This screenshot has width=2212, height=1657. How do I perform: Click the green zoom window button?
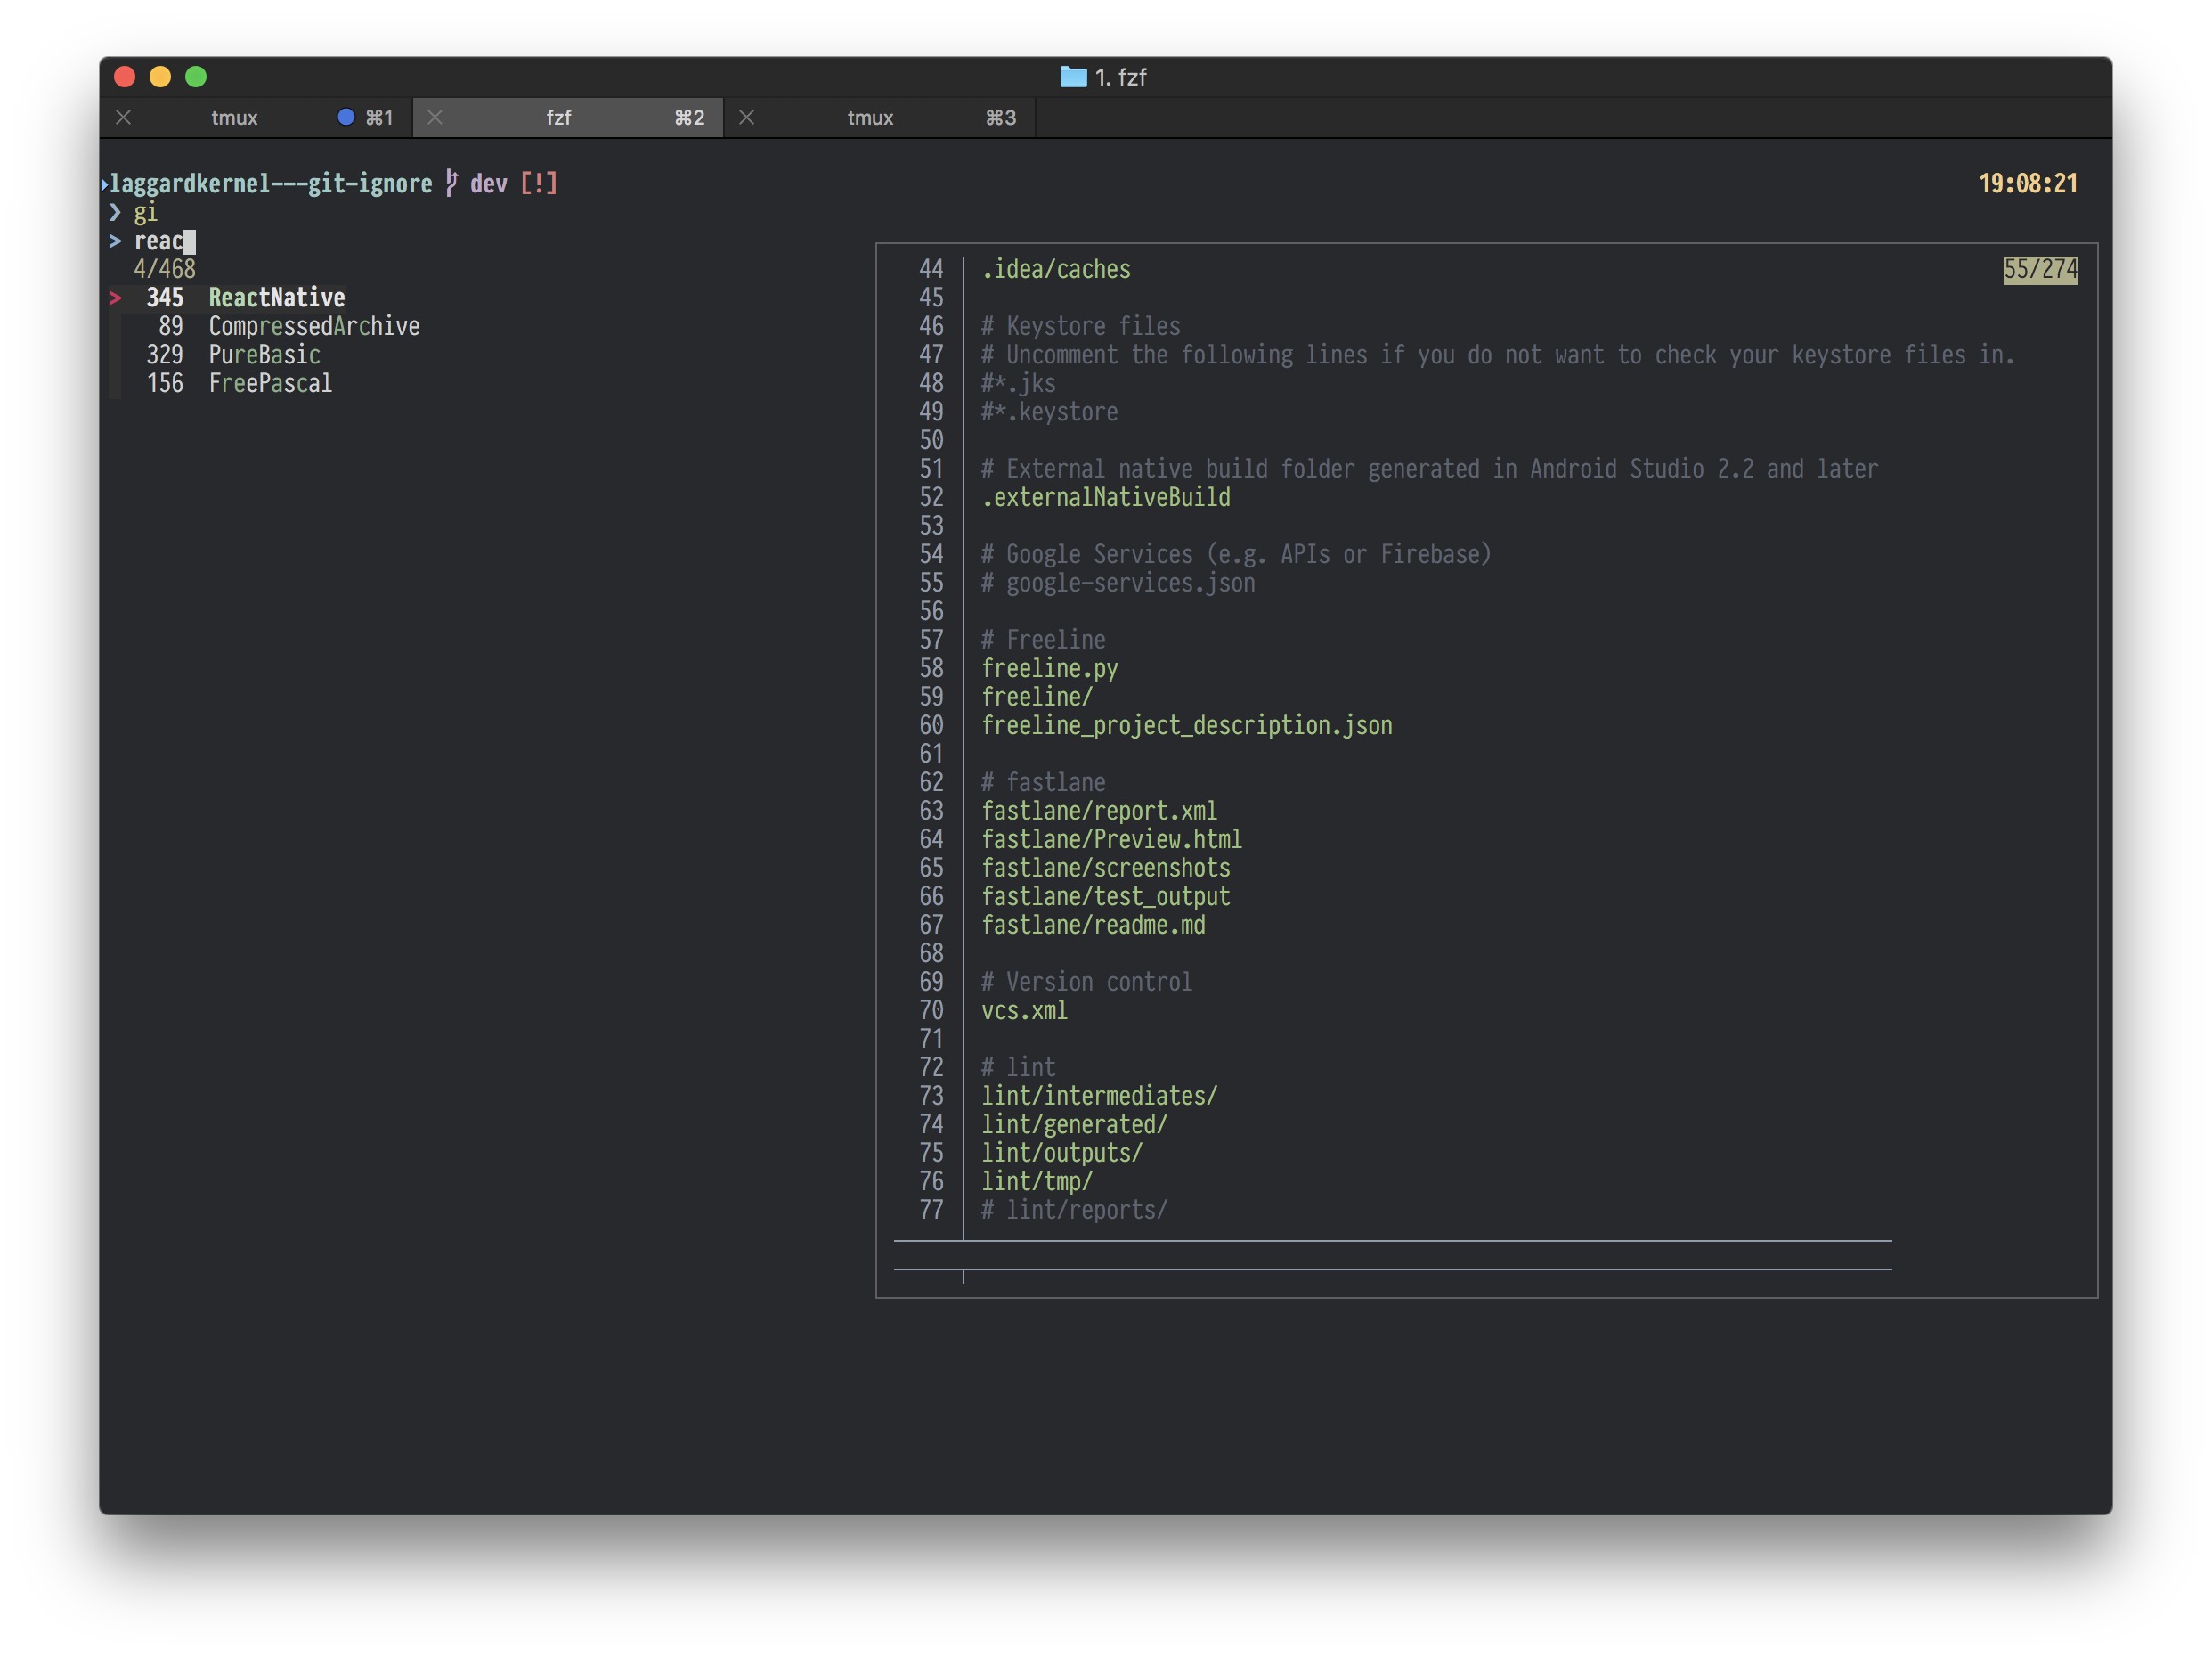(x=196, y=77)
